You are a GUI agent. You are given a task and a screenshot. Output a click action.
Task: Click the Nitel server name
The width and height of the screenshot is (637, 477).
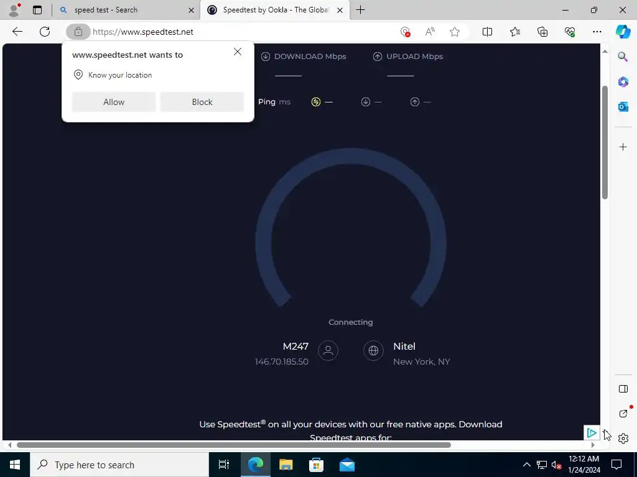(x=404, y=347)
